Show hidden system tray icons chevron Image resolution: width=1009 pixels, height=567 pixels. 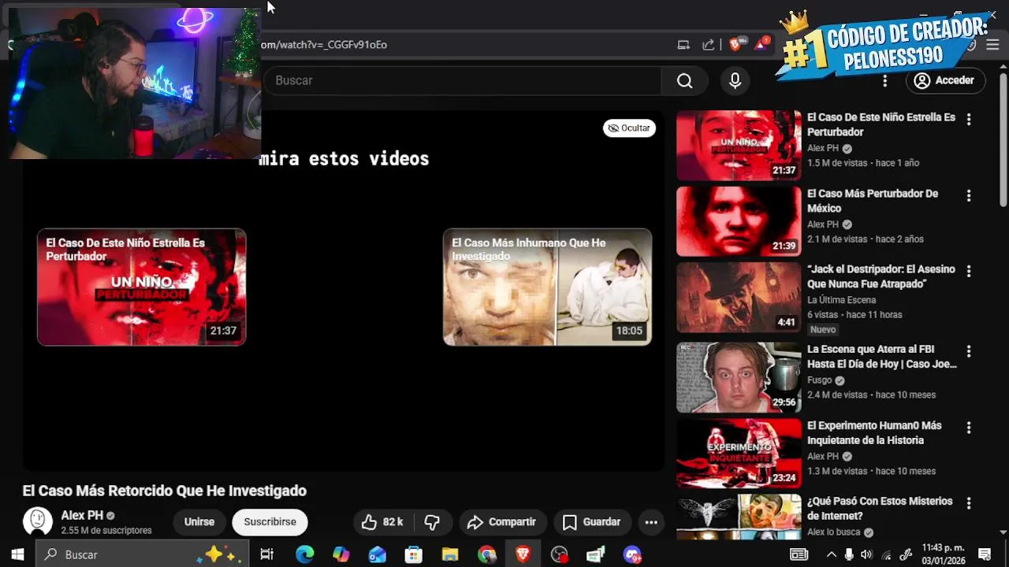(x=831, y=554)
